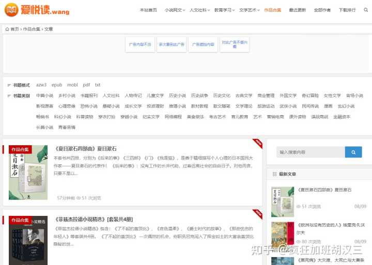
Task: Open the search magnifier in the top navigation
Action: (366, 10)
